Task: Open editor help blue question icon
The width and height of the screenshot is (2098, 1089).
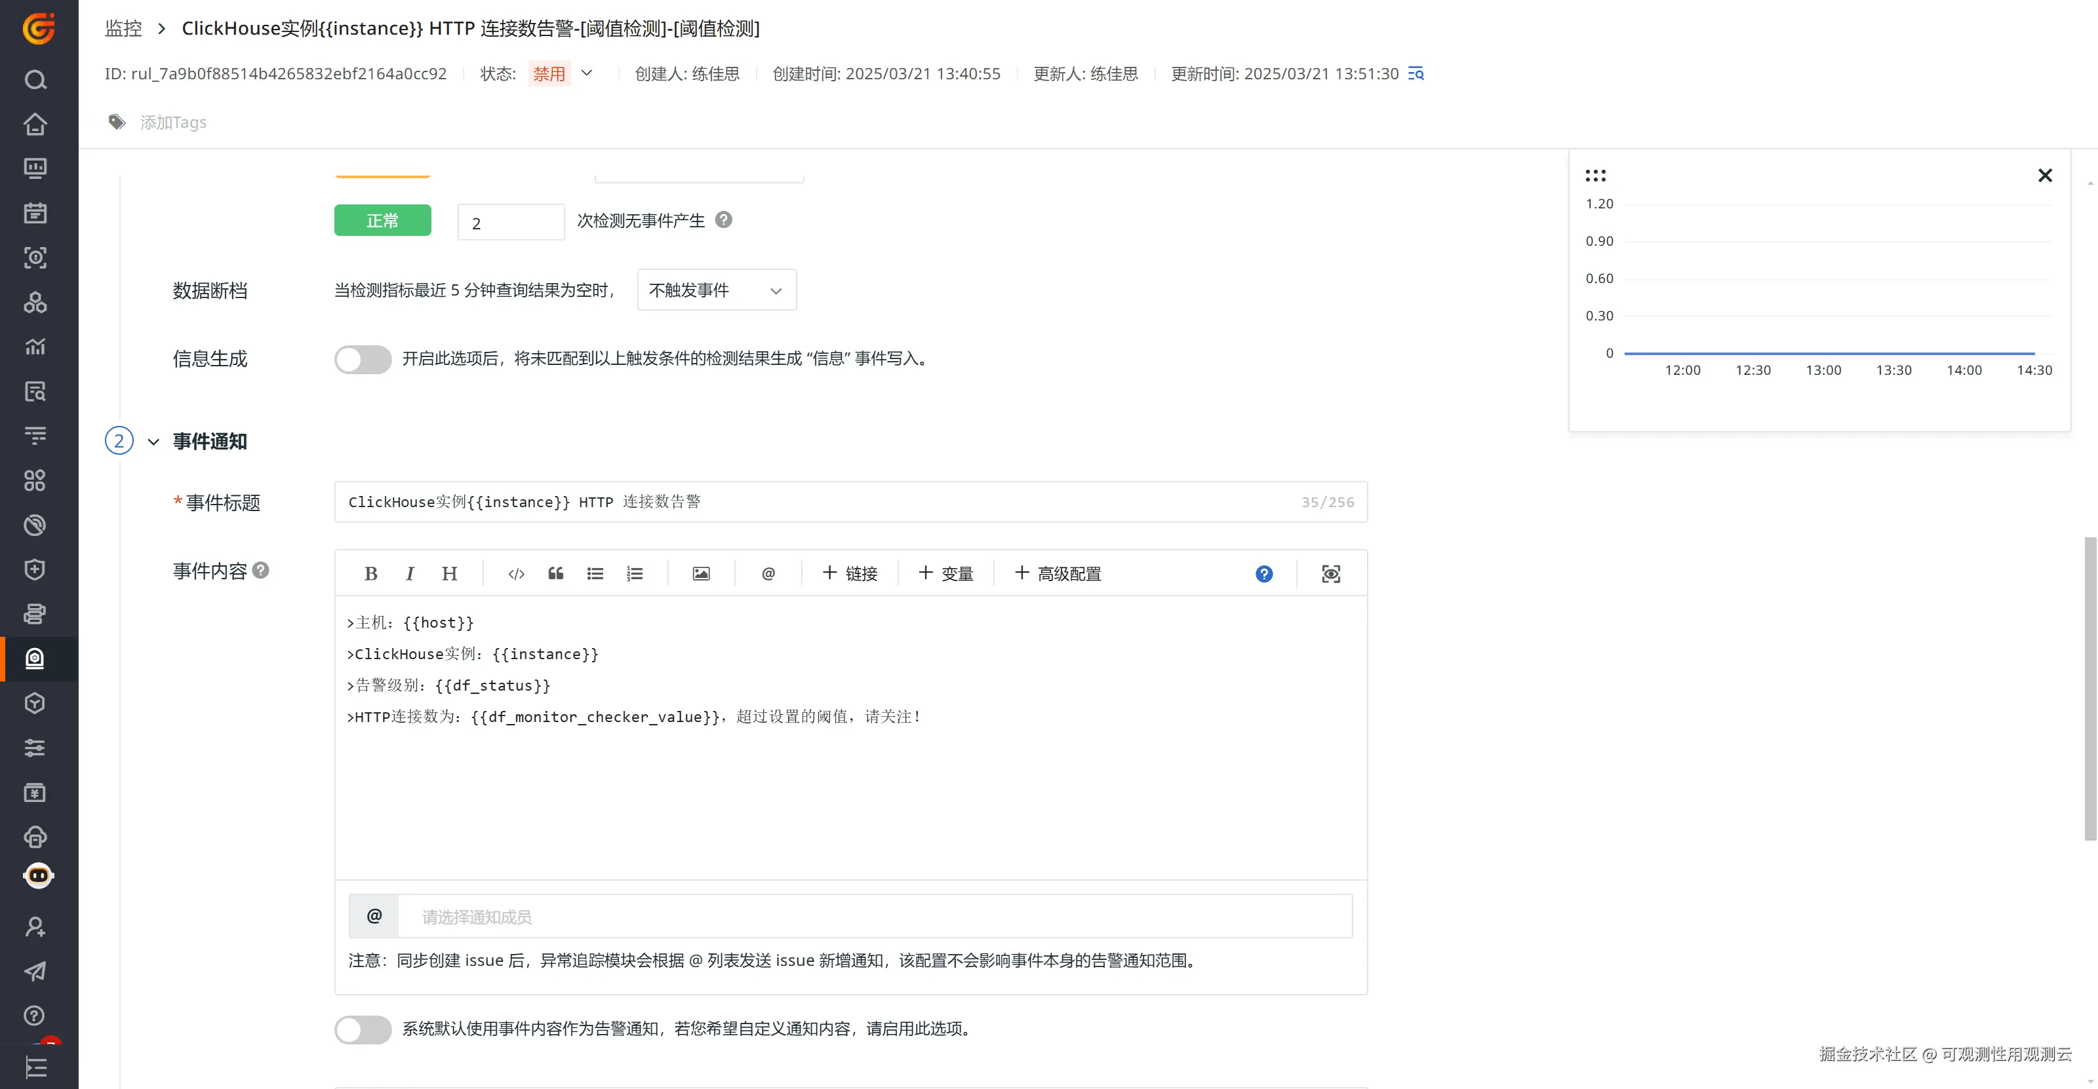Action: pyautogui.click(x=1264, y=574)
